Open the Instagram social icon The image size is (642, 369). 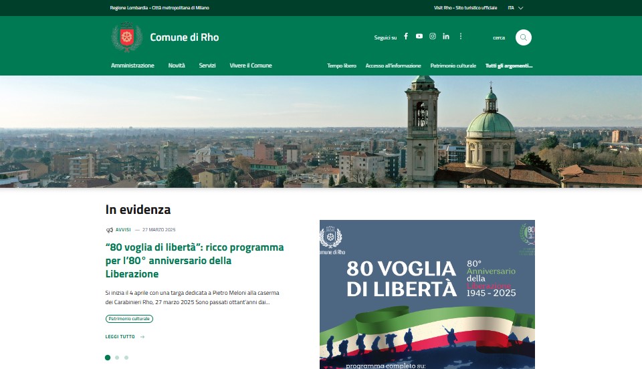click(433, 37)
